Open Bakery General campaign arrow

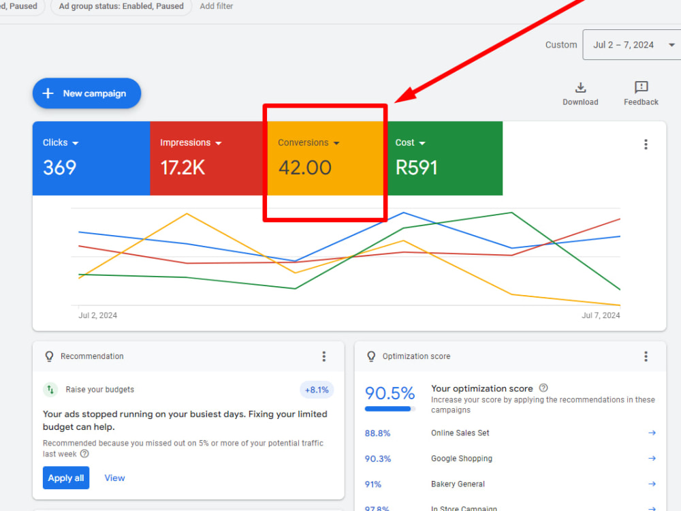coord(652,484)
